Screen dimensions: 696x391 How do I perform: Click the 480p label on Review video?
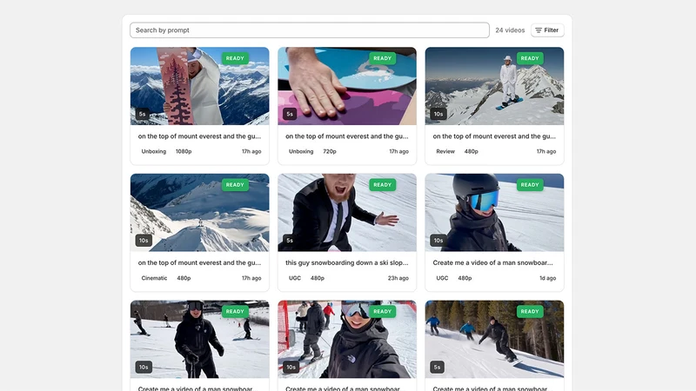(471, 151)
